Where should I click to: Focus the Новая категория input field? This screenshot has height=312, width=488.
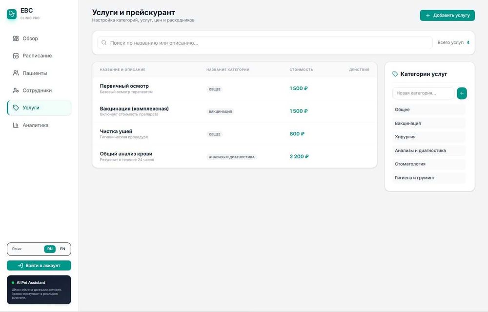423,93
